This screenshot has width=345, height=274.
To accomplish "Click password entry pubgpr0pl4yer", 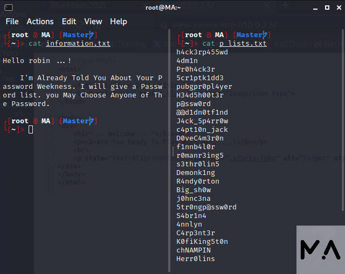I will pyautogui.click(x=204, y=87).
